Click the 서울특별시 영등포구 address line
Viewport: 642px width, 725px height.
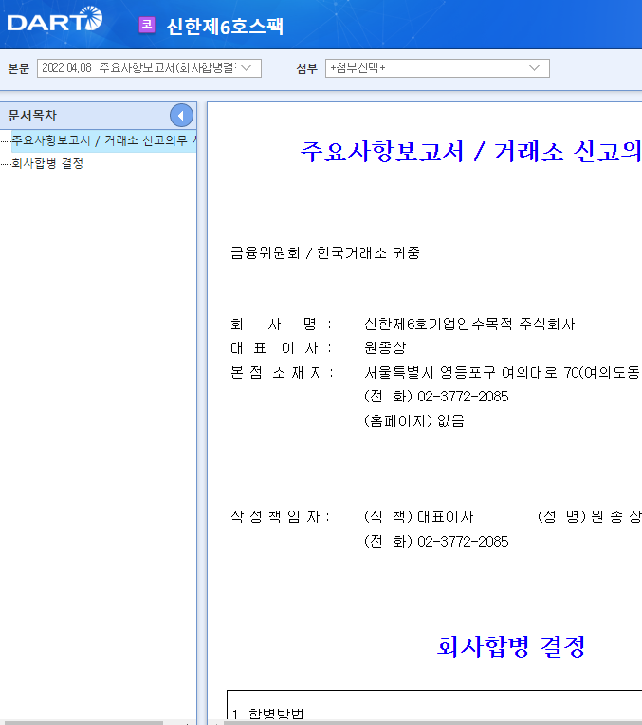pyautogui.click(x=503, y=372)
